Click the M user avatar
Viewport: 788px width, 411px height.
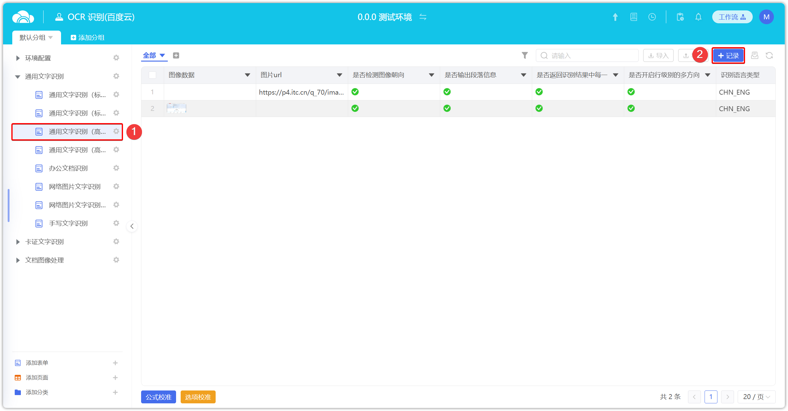pyautogui.click(x=766, y=17)
